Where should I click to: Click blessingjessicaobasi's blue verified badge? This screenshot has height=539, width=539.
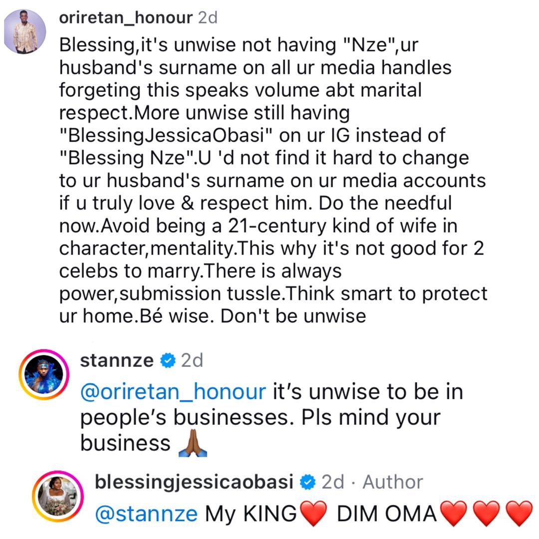pyautogui.click(x=307, y=482)
